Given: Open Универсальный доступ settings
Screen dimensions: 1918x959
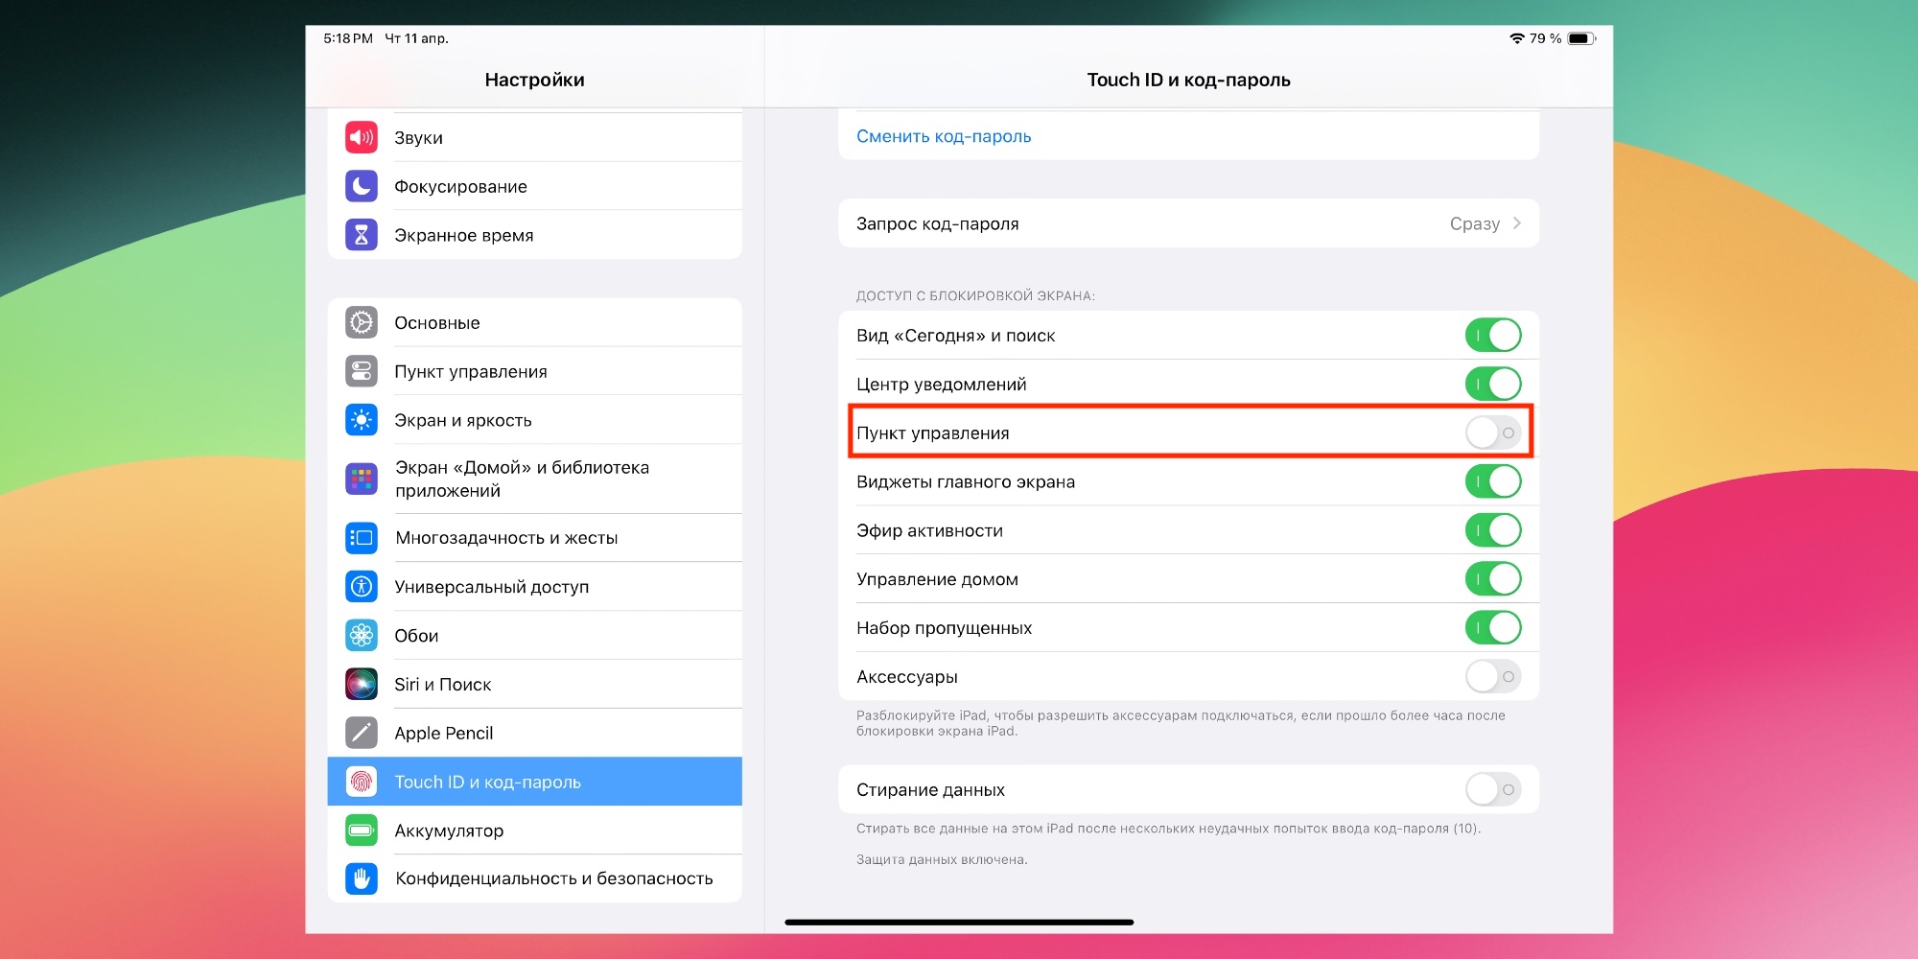Looking at the screenshot, I should tap(535, 586).
